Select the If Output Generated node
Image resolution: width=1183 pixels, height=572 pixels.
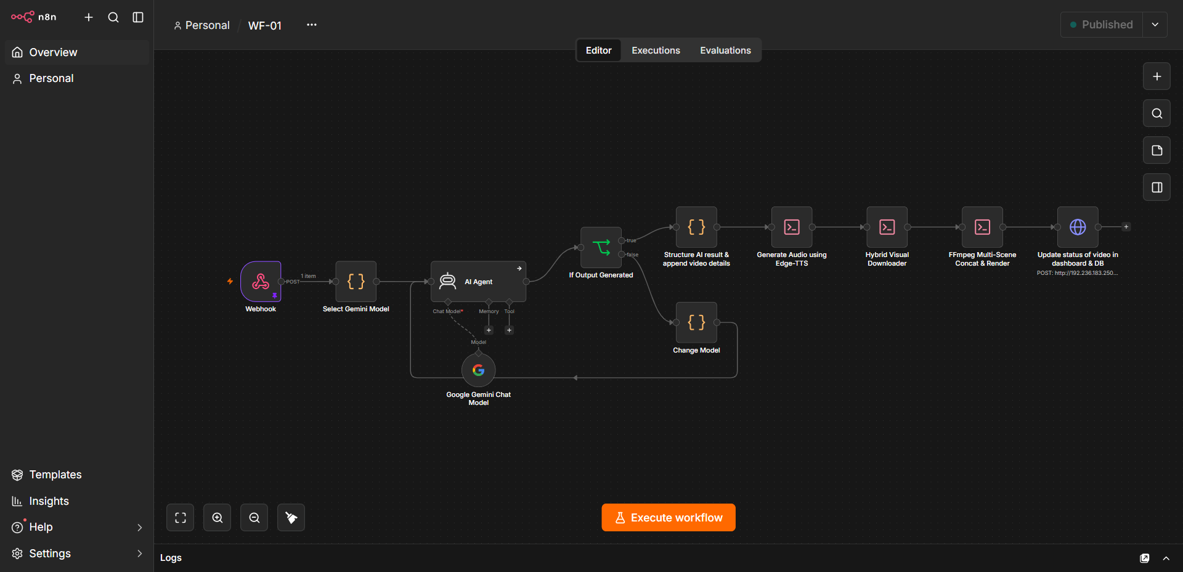(601, 248)
